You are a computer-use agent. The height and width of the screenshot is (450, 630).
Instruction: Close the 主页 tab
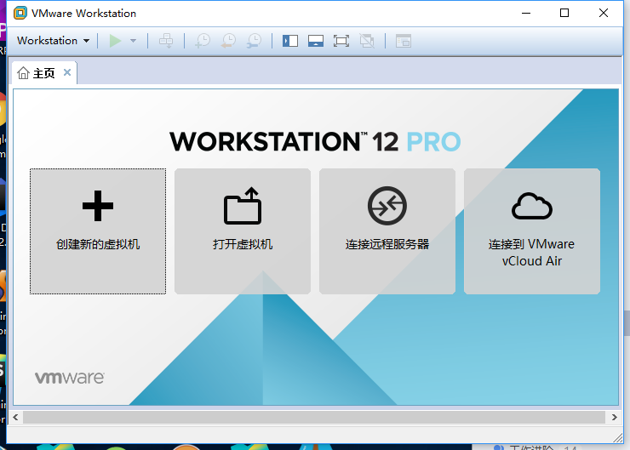[67, 73]
